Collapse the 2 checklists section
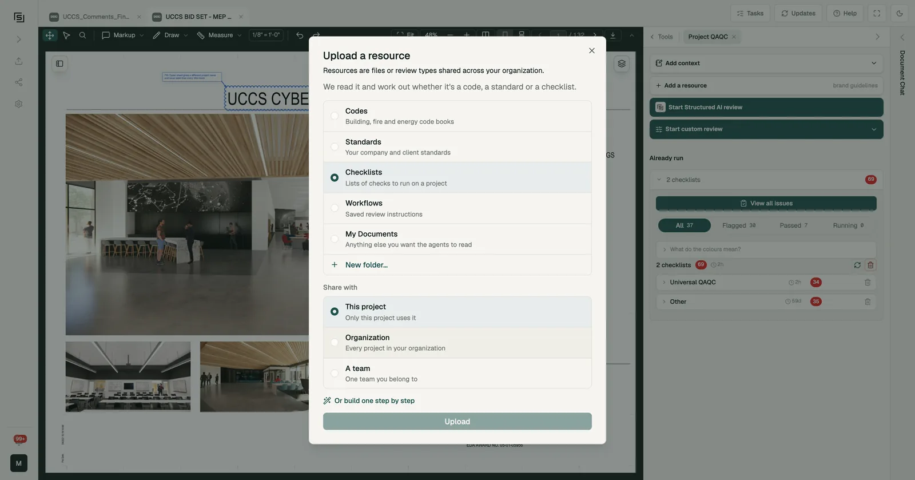 click(766, 180)
